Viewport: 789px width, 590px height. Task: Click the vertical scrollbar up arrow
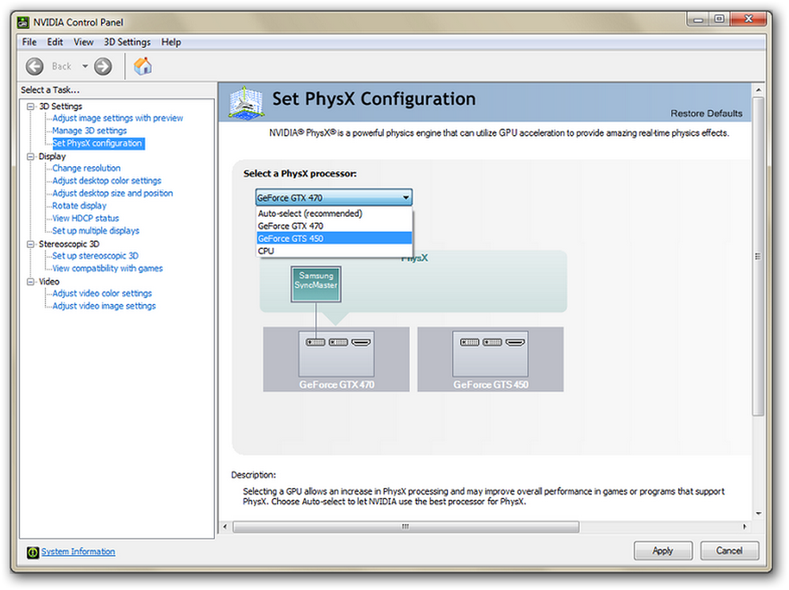pos(758,90)
